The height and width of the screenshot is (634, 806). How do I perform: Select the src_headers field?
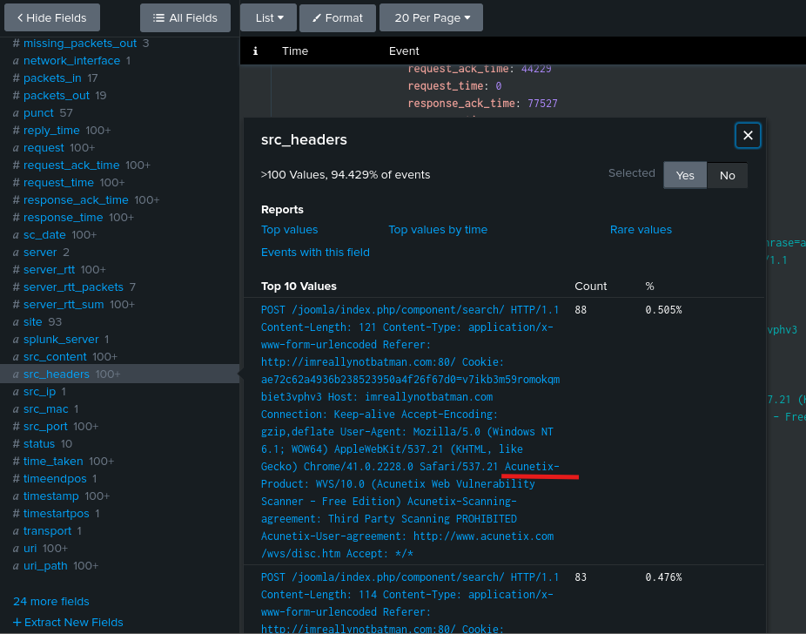point(57,374)
